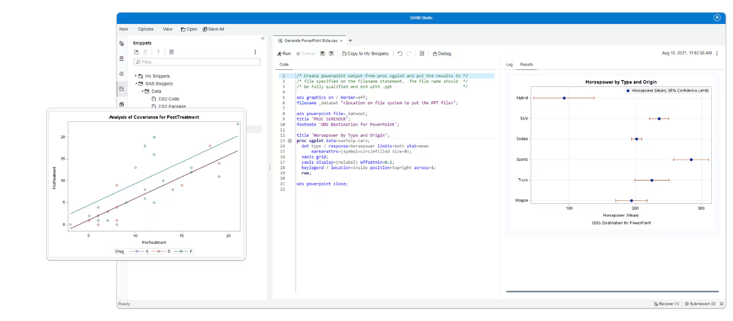
Task: Click Copy to My Snippets
Action: point(365,53)
